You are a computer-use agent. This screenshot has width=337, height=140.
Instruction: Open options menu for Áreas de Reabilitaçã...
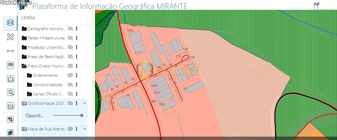coord(77,57)
